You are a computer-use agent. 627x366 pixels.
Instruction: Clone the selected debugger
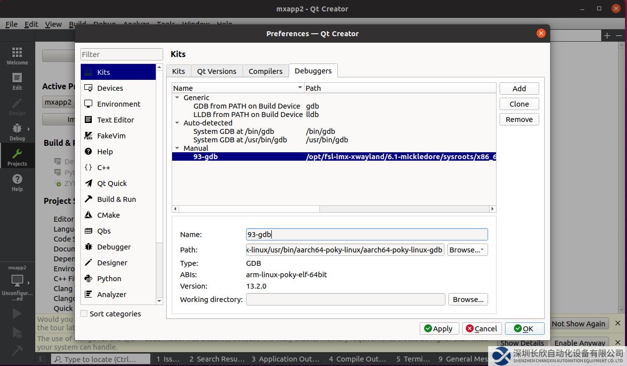519,104
